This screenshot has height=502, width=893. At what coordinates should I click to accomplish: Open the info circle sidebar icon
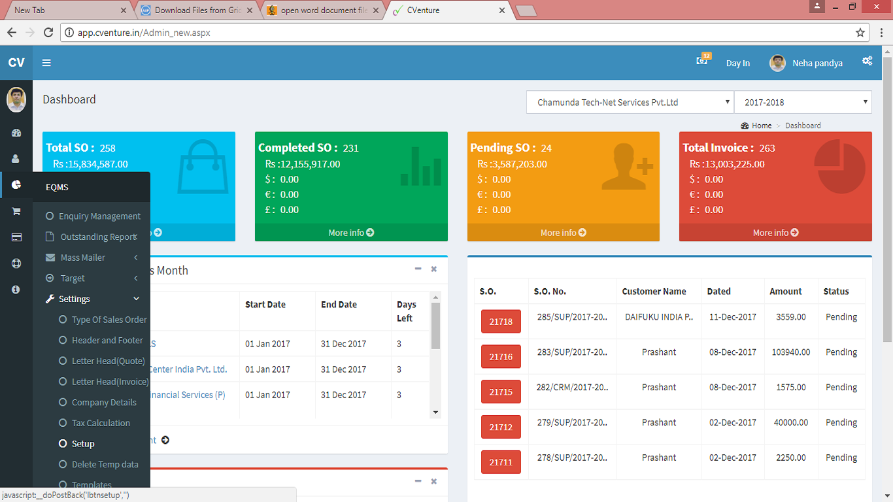pyautogui.click(x=16, y=290)
